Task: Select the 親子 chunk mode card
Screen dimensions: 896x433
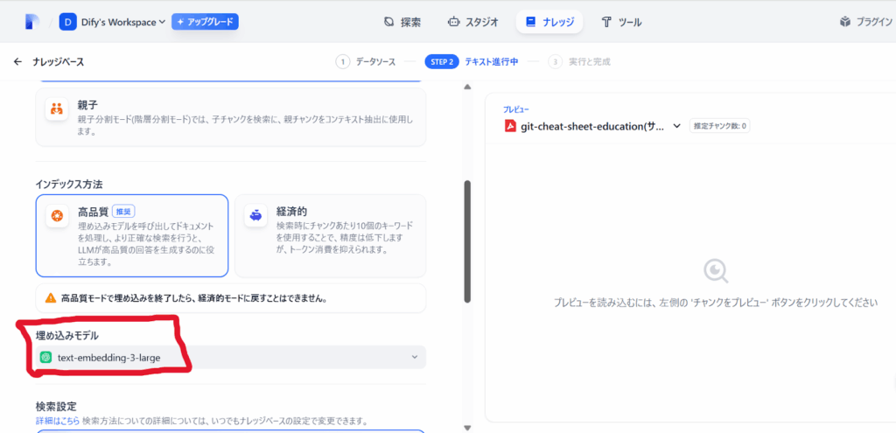Action: coord(230,117)
